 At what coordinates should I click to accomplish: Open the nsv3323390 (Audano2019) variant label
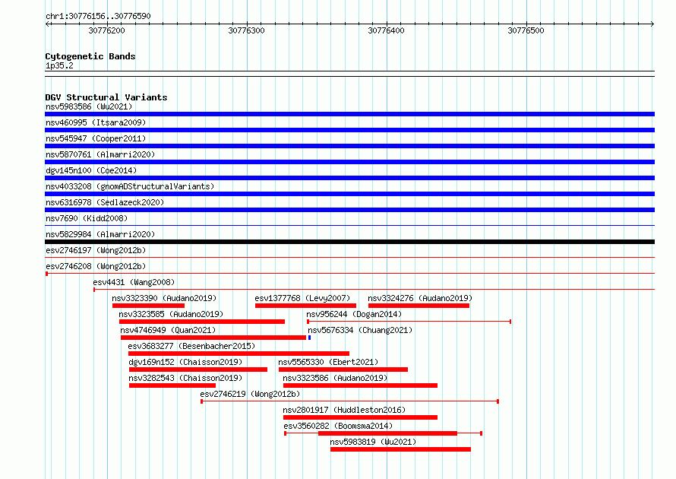pos(164,298)
